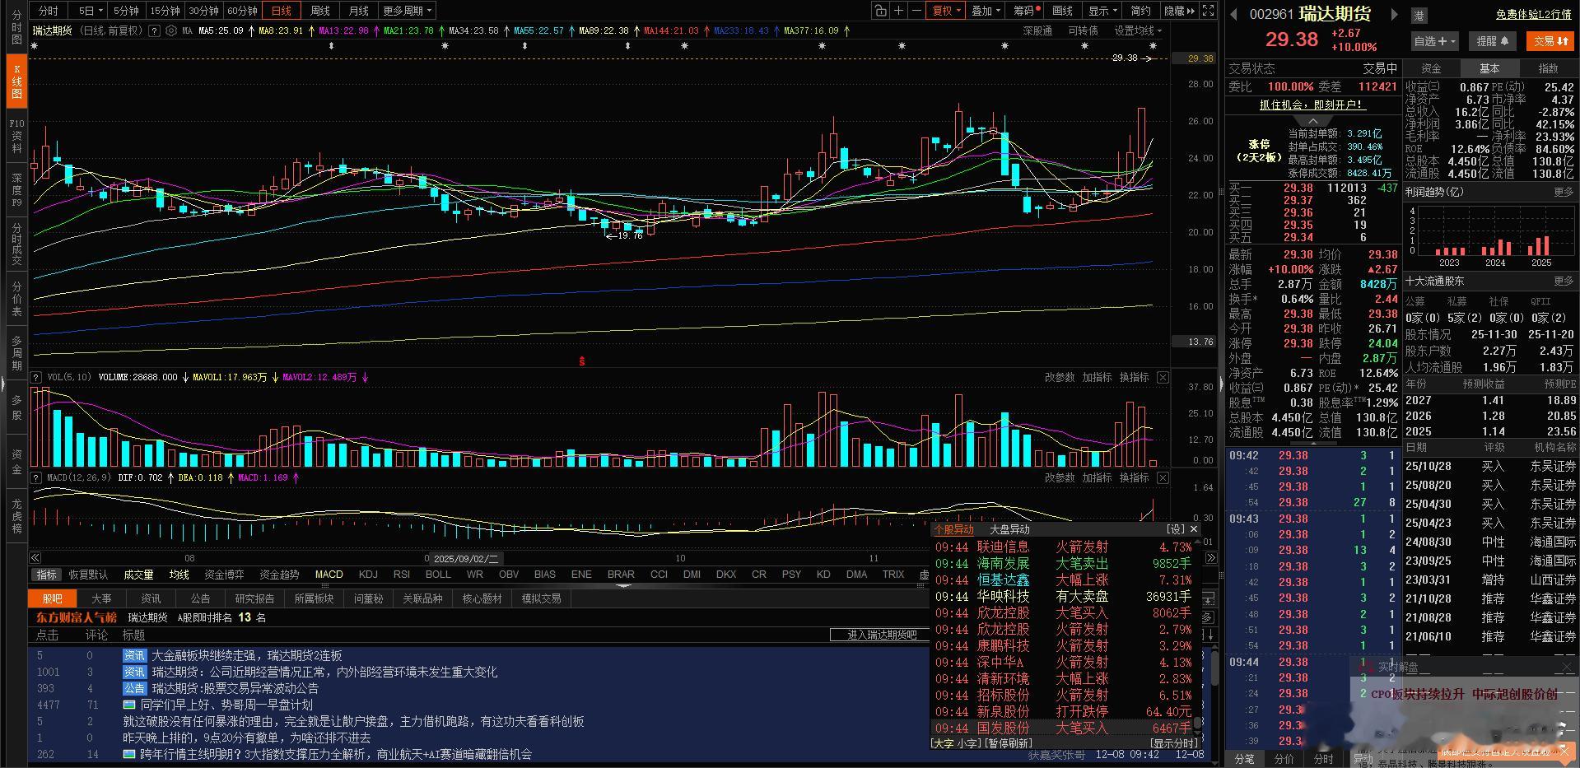This screenshot has height=768, width=1580.
Task: Go to next stock with right arrow
Action: tap(1394, 14)
